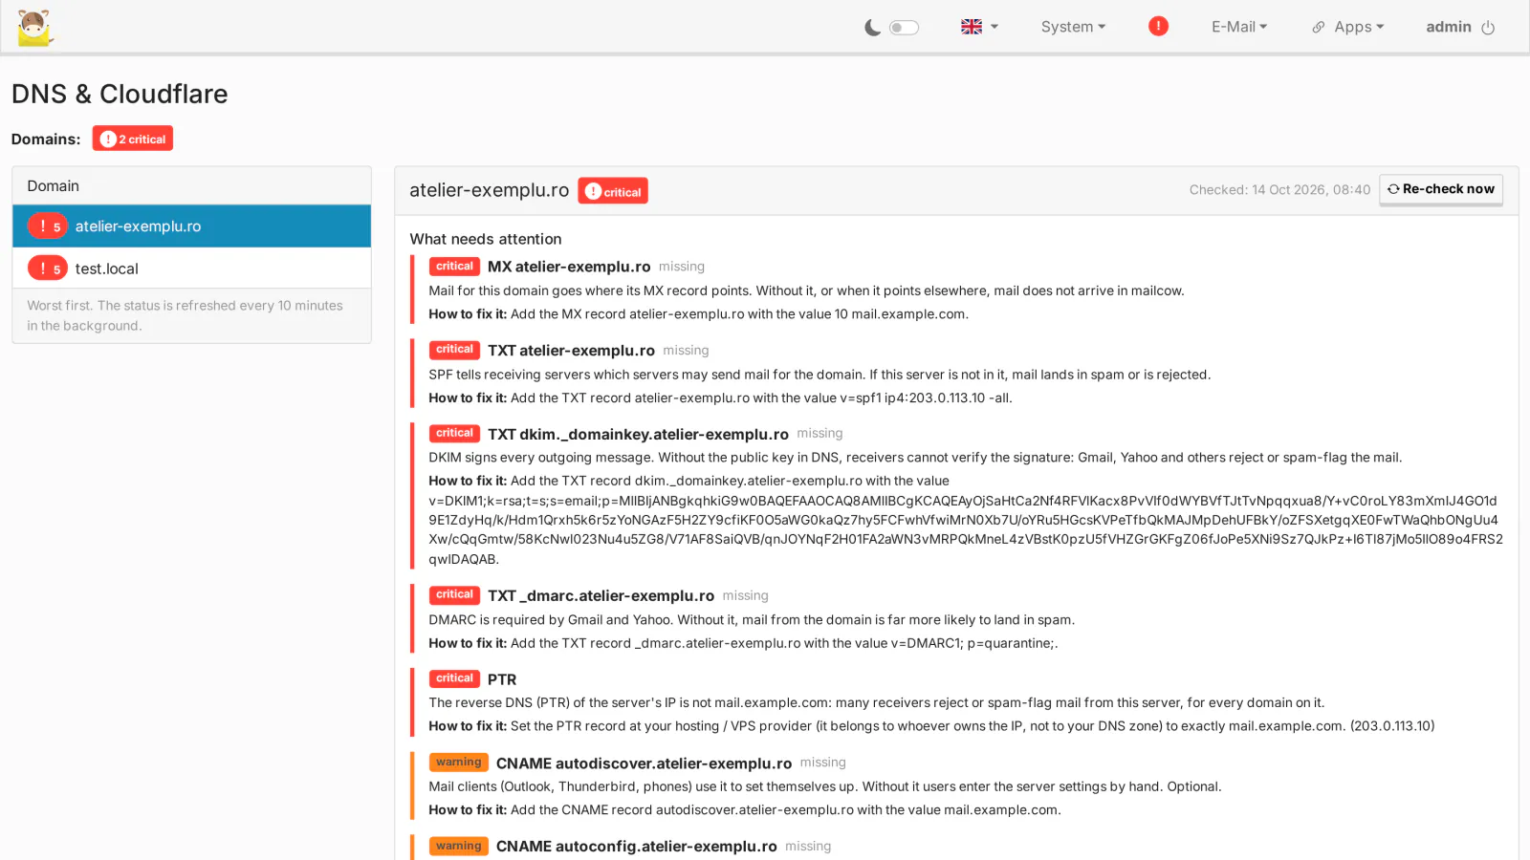
Task: Click the PTR record title
Action: click(x=502, y=679)
